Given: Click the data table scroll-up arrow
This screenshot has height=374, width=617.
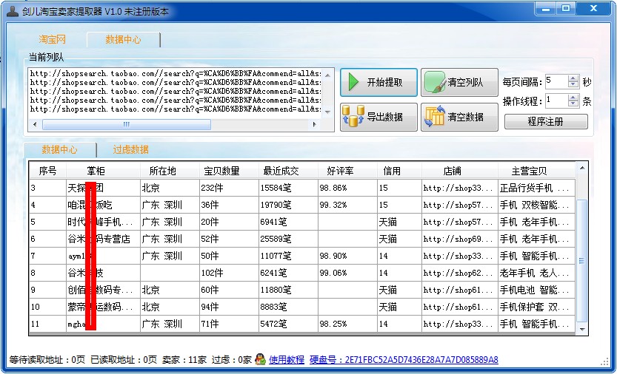Looking at the screenshot, I should pyautogui.click(x=581, y=168).
